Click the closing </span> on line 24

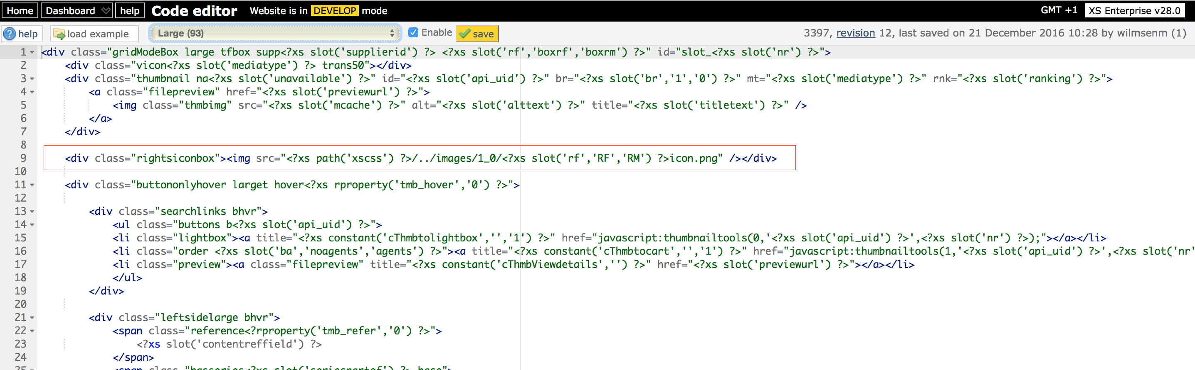pyautogui.click(x=133, y=357)
